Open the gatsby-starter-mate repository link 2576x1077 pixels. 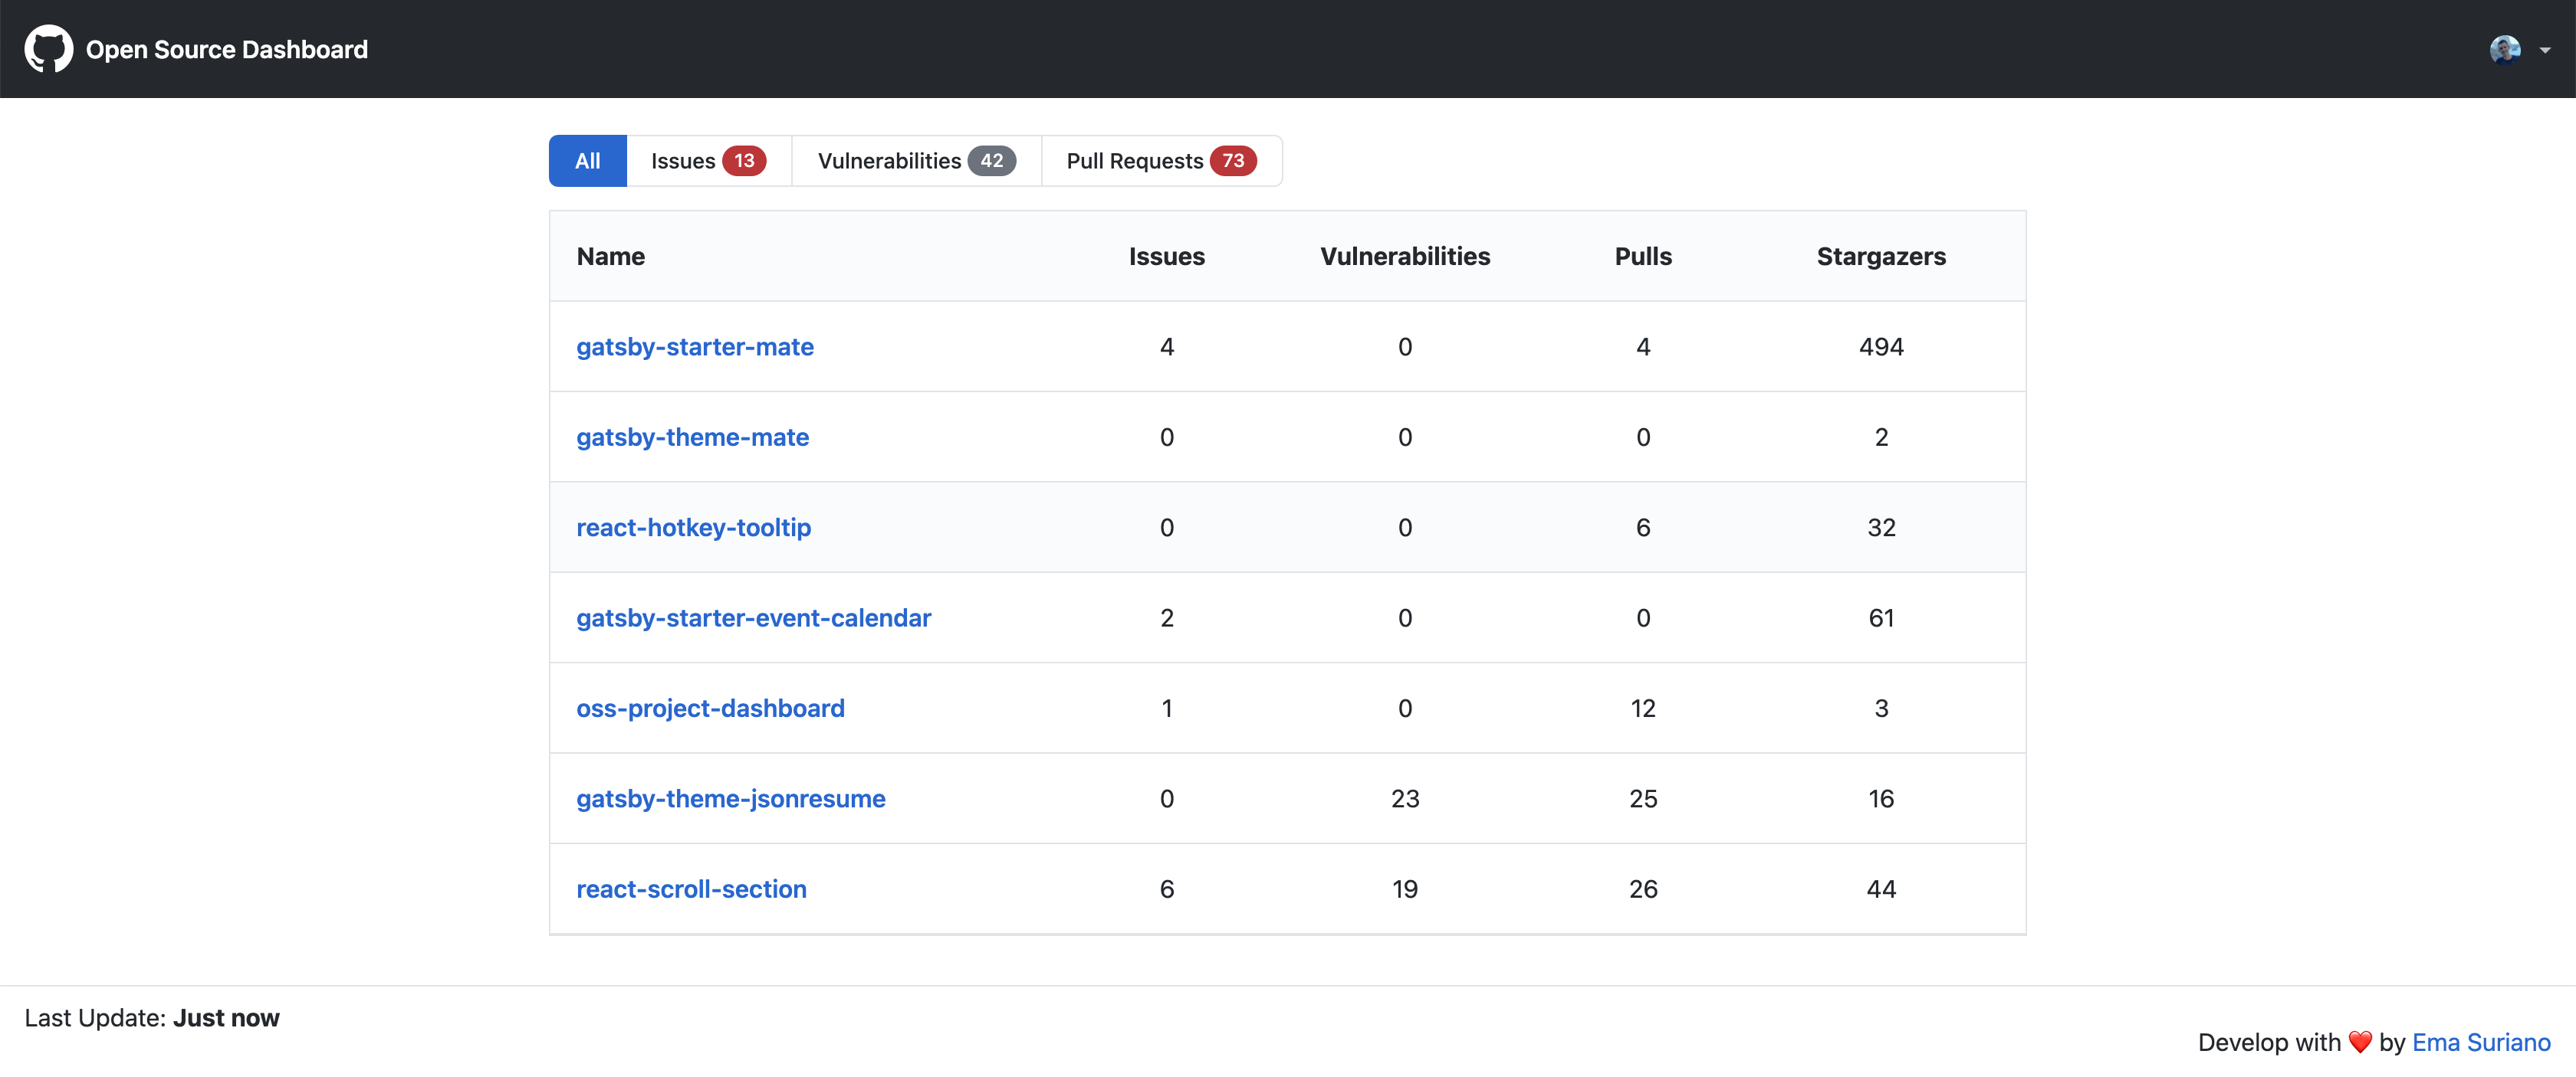(x=694, y=347)
